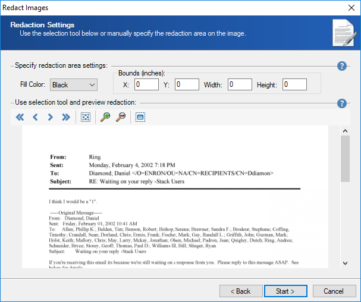Go back with the Back button
This screenshot has height=302, width=361.
click(x=241, y=291)
